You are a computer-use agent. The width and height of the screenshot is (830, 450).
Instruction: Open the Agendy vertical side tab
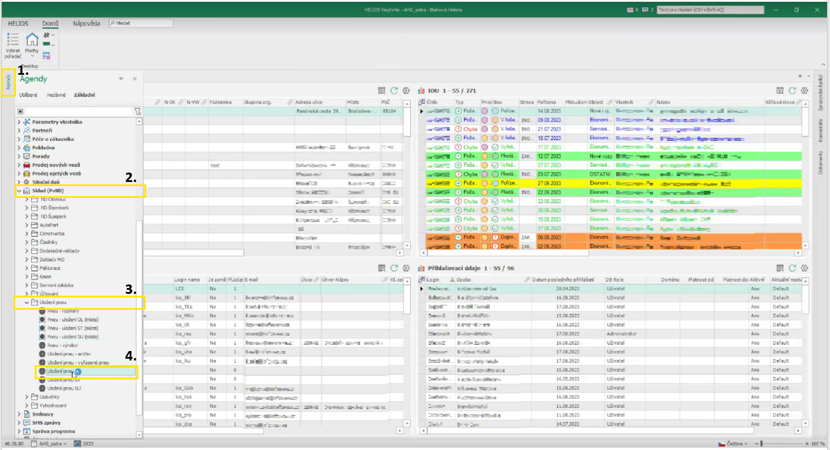click(8, 84)
